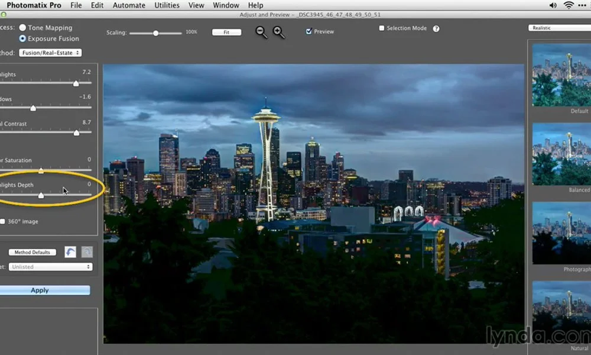Open the Wi-Fi status menu
591x355 pixels.
pos(569,5)
